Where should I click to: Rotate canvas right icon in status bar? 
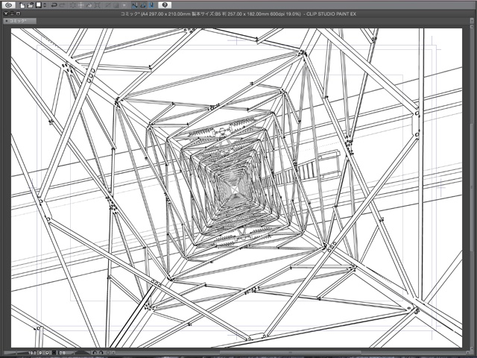pos(101,353)
